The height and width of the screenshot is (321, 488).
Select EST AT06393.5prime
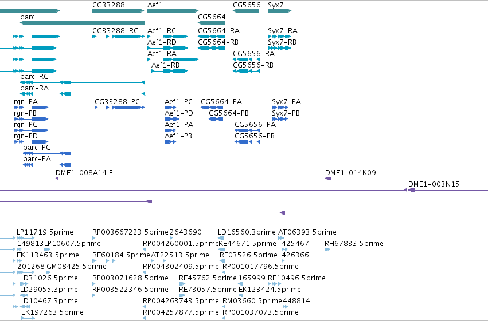pyautogui.click(x=307, y=232)
